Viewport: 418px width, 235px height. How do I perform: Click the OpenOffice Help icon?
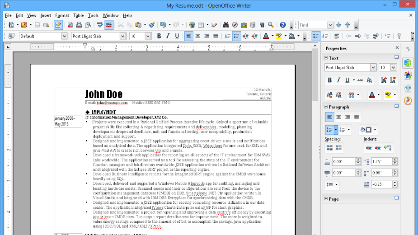click(x=283, y=25)
